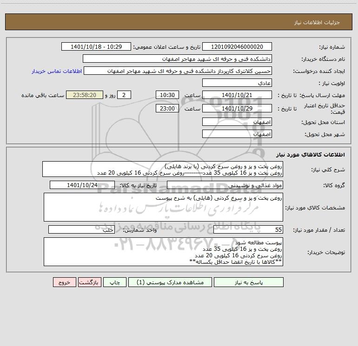Click the goods specification text area
The image size is (358, 346).
pyautogui.click(x=163, y=207)
